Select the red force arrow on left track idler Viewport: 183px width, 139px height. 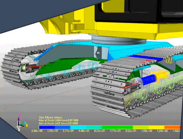(x=36, y=66)
